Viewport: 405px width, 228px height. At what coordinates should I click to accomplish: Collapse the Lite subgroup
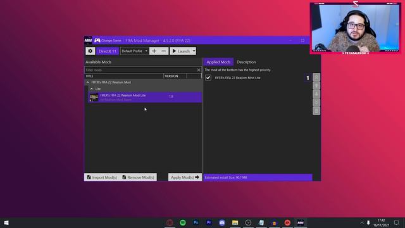91,89
